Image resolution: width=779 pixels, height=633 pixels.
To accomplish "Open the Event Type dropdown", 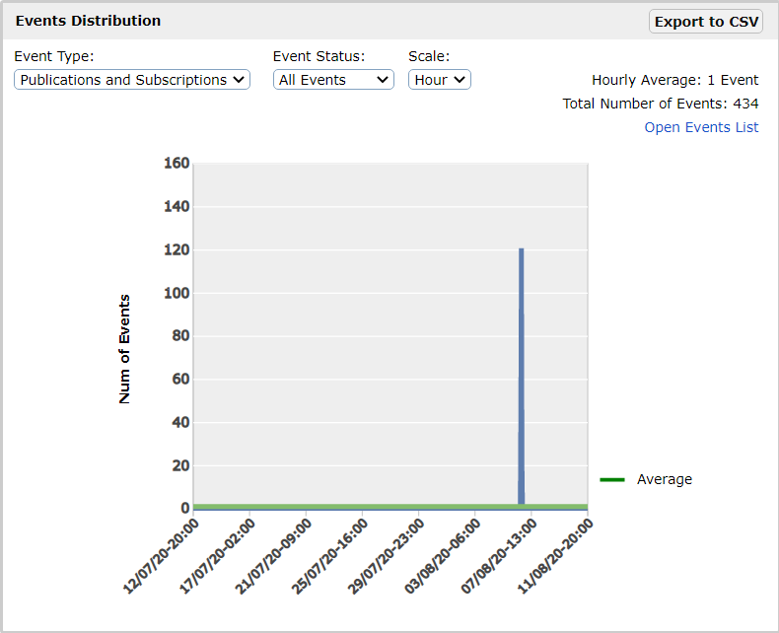I will point(132,80).
